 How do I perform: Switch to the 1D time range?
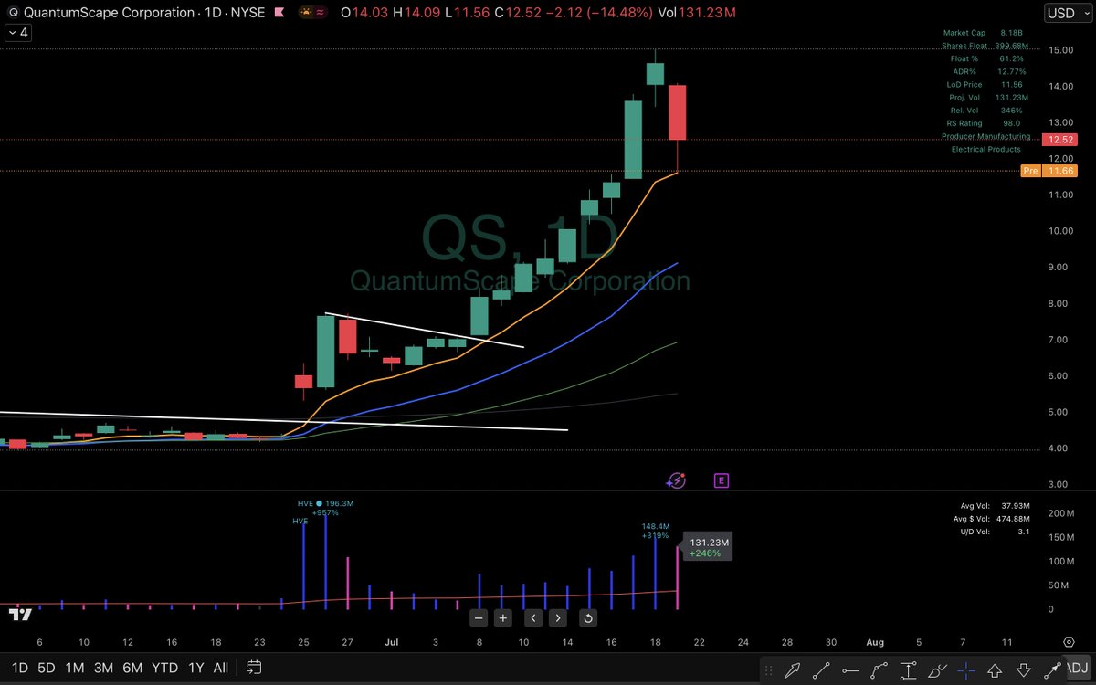pos(19,668)
